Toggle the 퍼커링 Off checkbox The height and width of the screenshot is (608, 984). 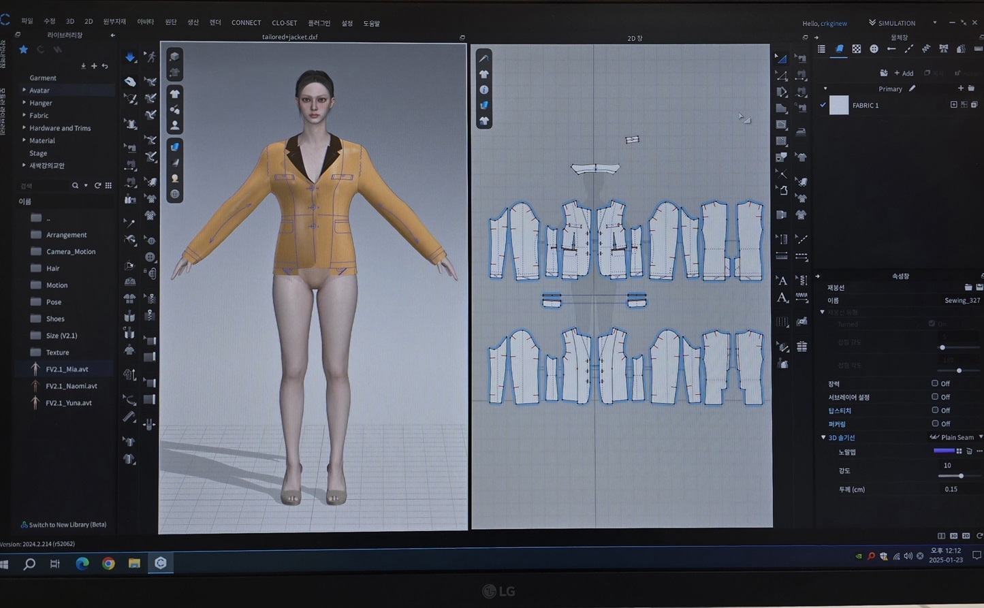[x=935, y=423]
